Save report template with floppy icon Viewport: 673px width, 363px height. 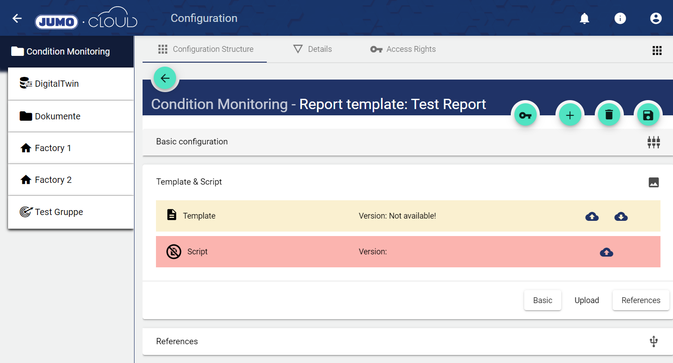(648, 115)
